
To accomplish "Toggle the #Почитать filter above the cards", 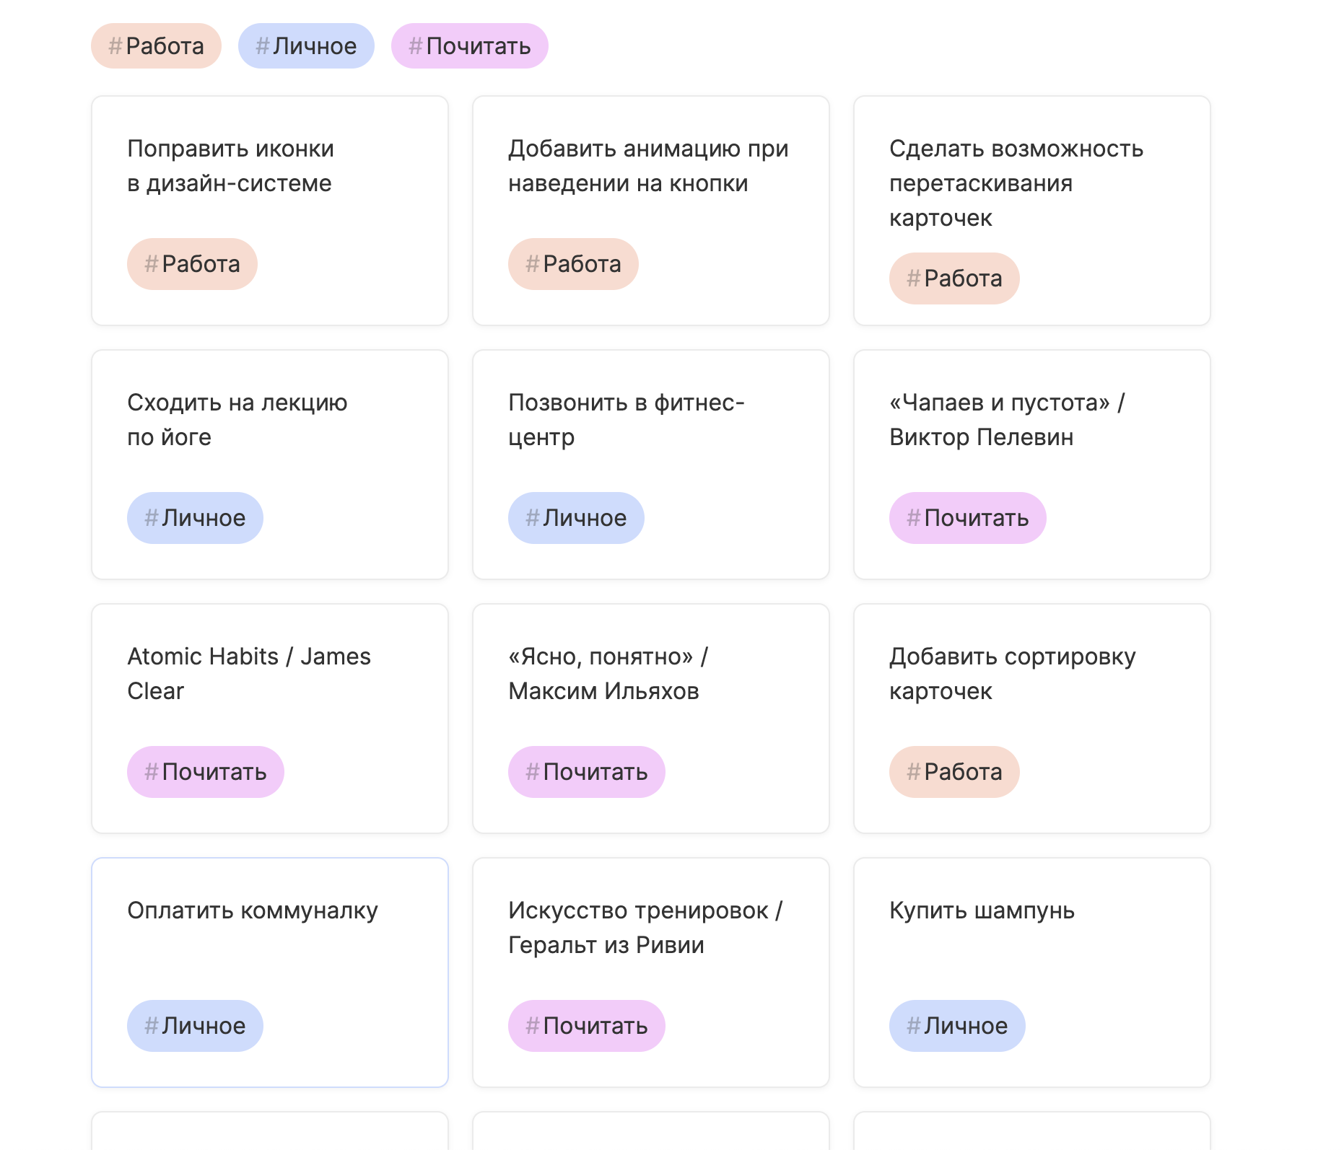I will [469, 46].
